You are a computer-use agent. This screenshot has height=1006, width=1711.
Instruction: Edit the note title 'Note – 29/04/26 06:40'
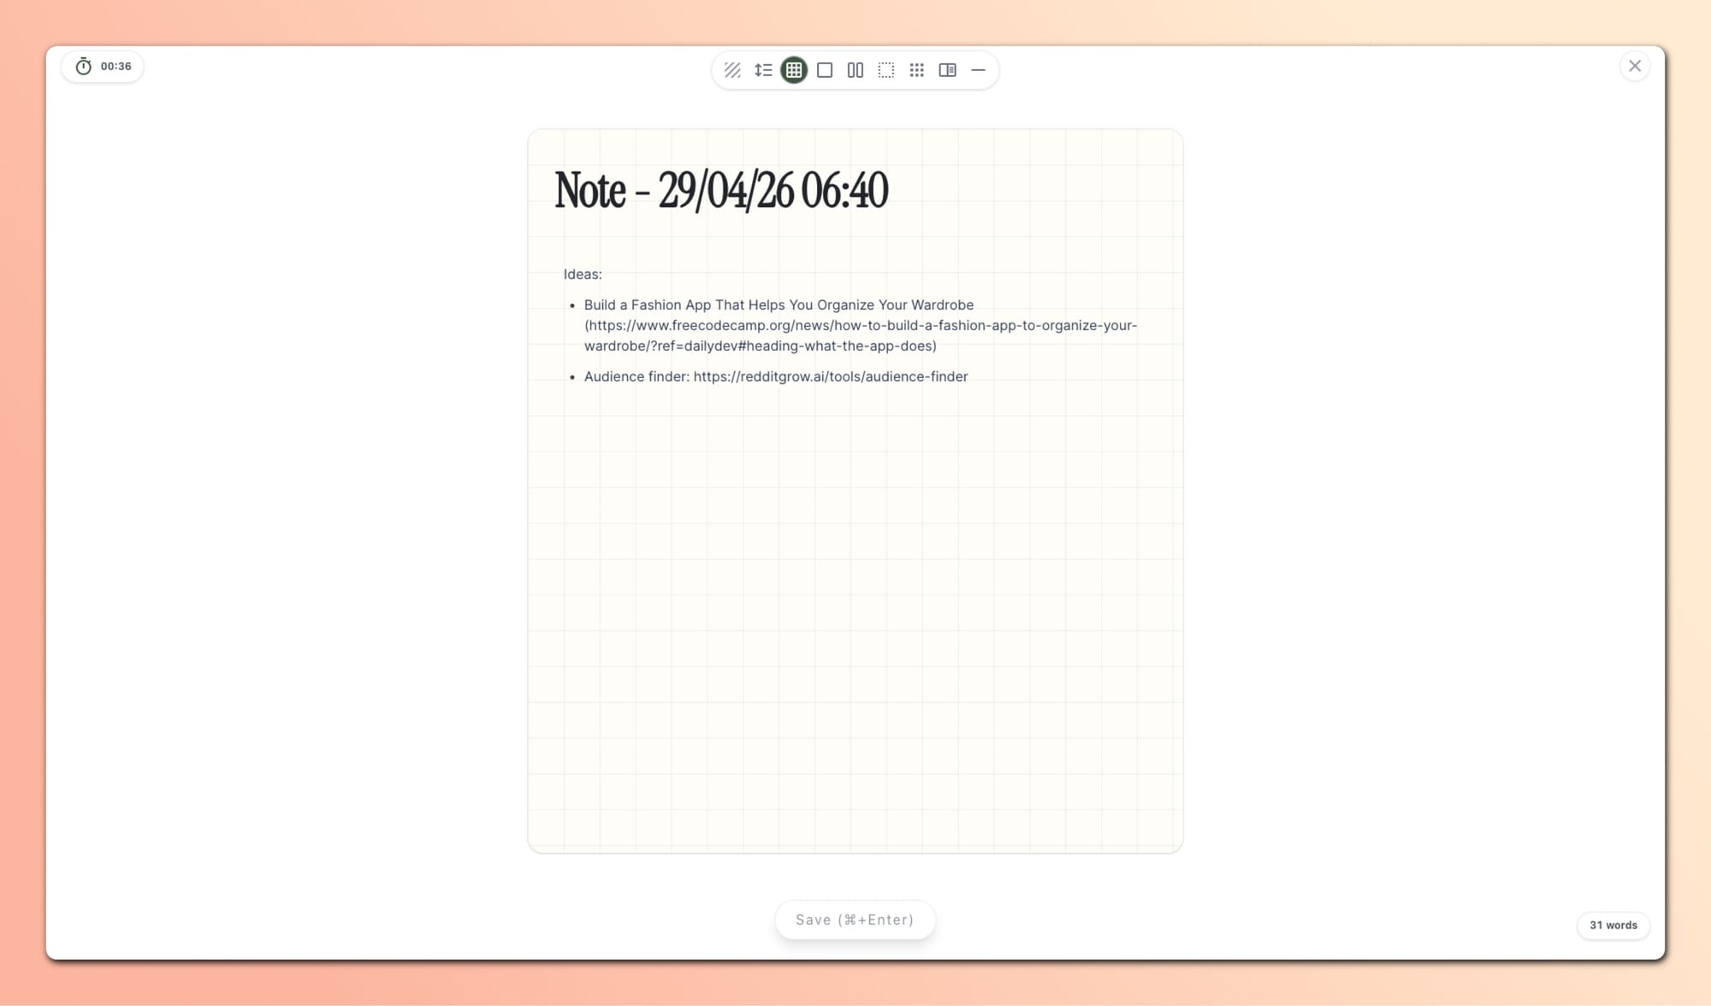721,190
